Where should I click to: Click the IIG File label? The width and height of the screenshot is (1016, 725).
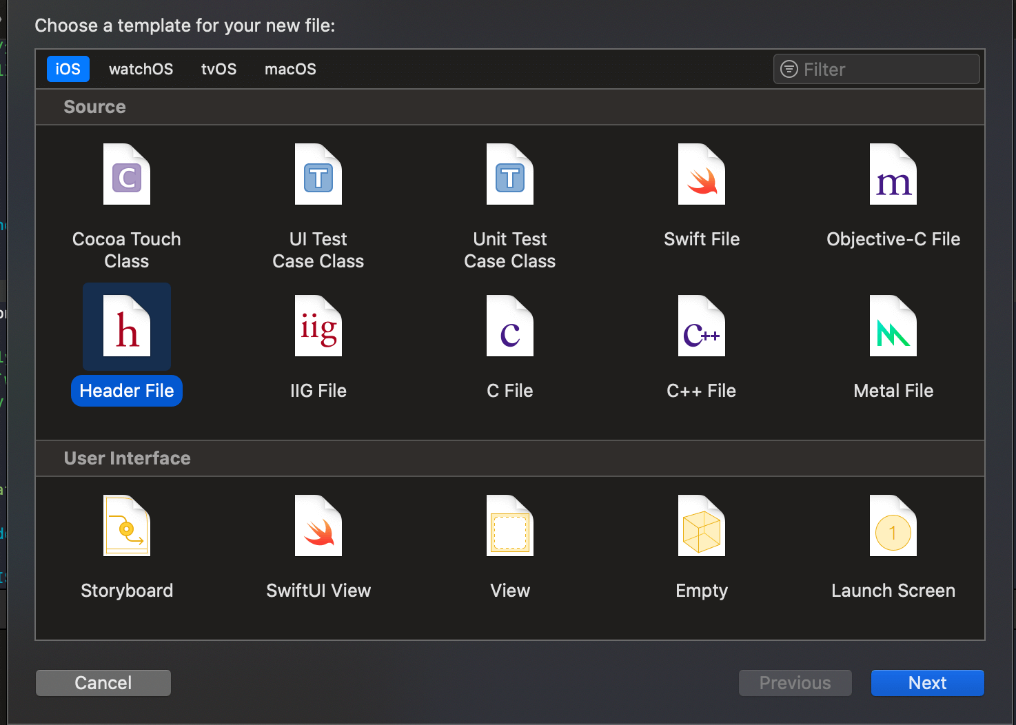tap(318, 391)
